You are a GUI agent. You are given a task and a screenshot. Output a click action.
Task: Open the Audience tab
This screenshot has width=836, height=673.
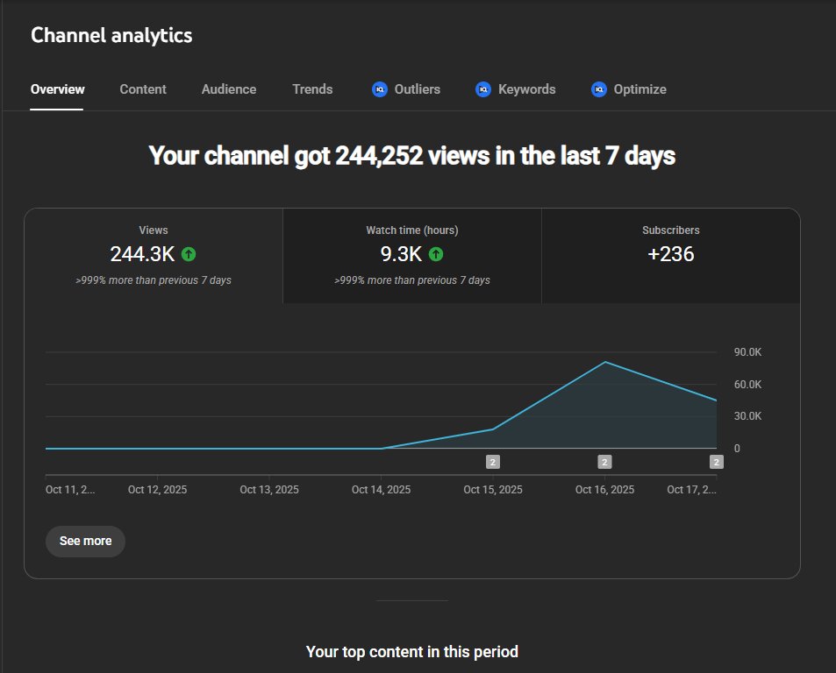tap(228, 89)
